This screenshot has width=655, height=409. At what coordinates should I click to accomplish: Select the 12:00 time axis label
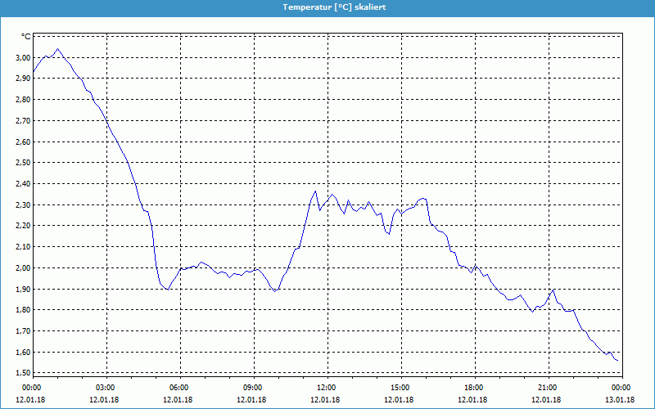tap(327, 388)
